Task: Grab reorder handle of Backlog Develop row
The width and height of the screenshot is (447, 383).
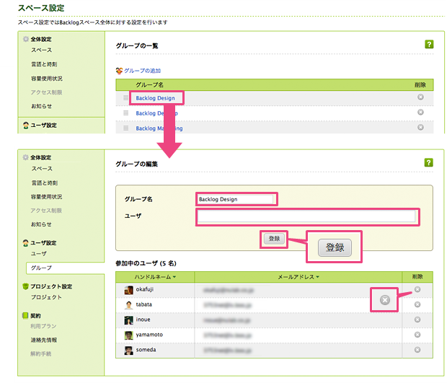Action: (125, 113)
